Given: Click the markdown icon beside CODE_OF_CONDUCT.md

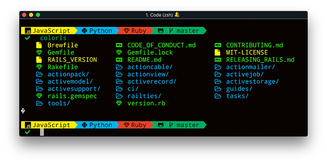Looking at the screenshot, I should pyautogui.click(x=119, y=45).
